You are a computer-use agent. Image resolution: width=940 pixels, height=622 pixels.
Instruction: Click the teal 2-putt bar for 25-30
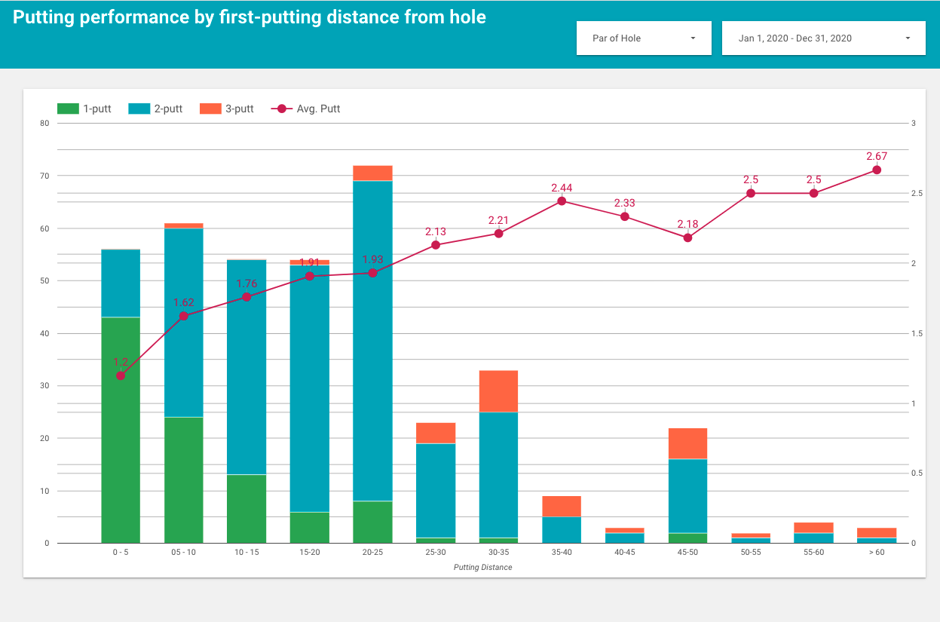pyautogui.click(x=436, y=491)
